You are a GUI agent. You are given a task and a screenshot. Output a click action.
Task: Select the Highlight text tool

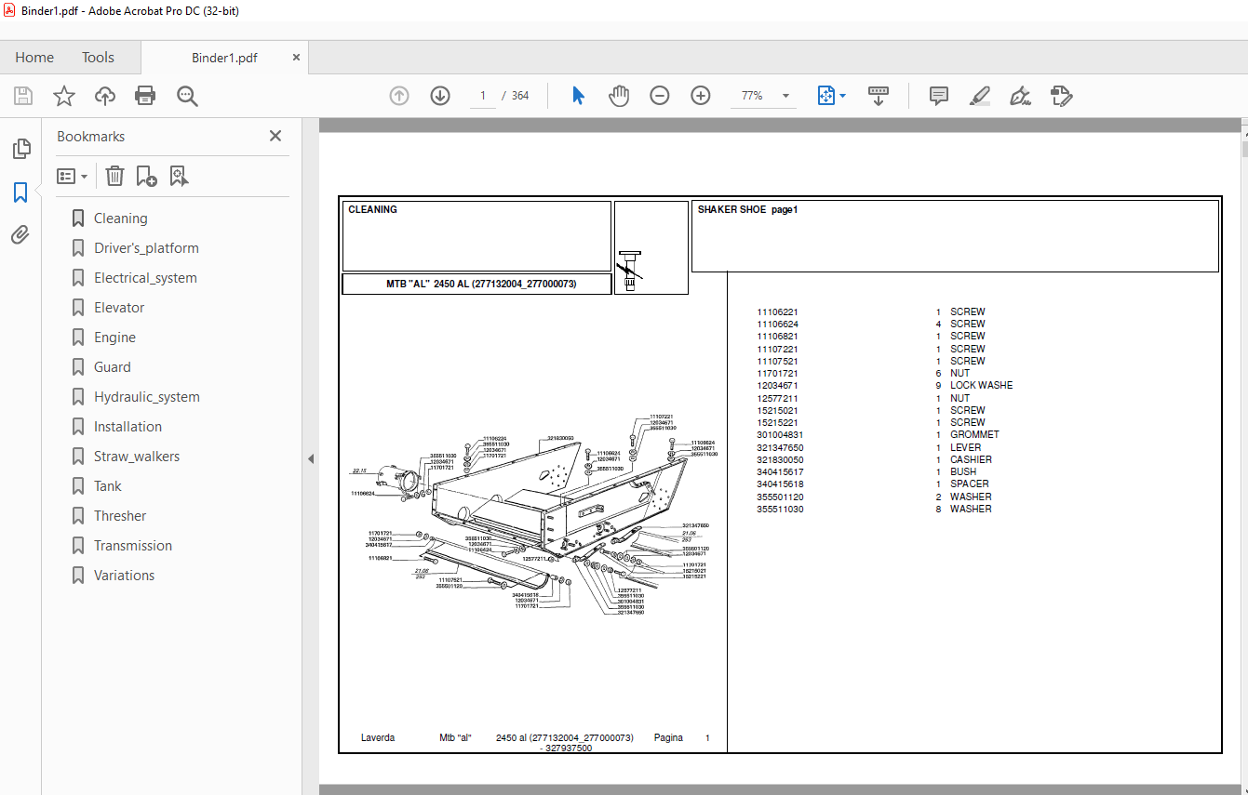[x=979, y=96]
